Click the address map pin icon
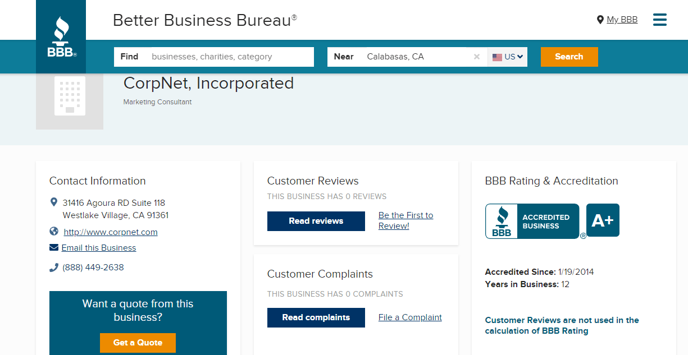 pyautogui.click(x=54, y=202)
